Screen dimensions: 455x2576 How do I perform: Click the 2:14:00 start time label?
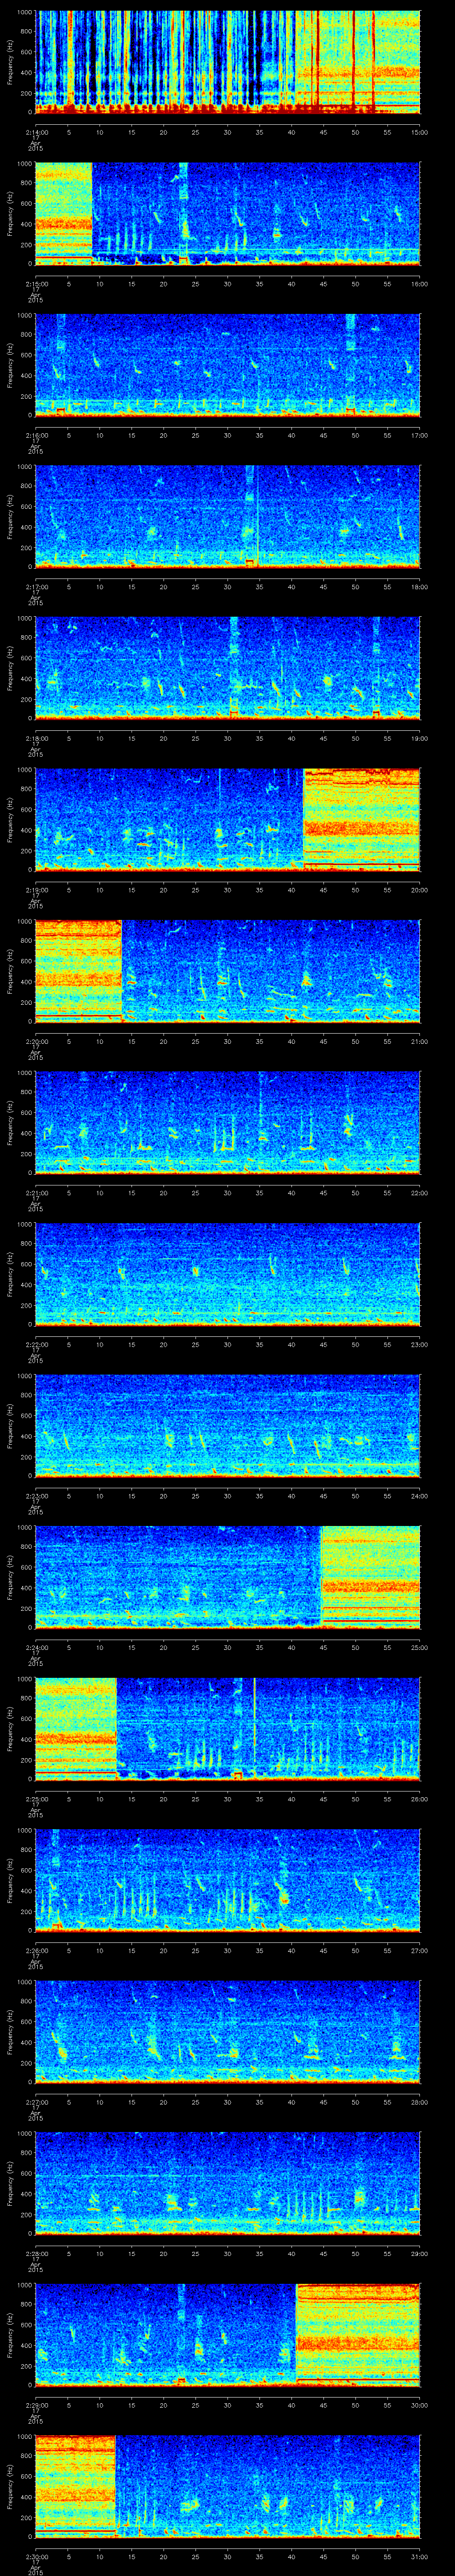click(36, 132)
